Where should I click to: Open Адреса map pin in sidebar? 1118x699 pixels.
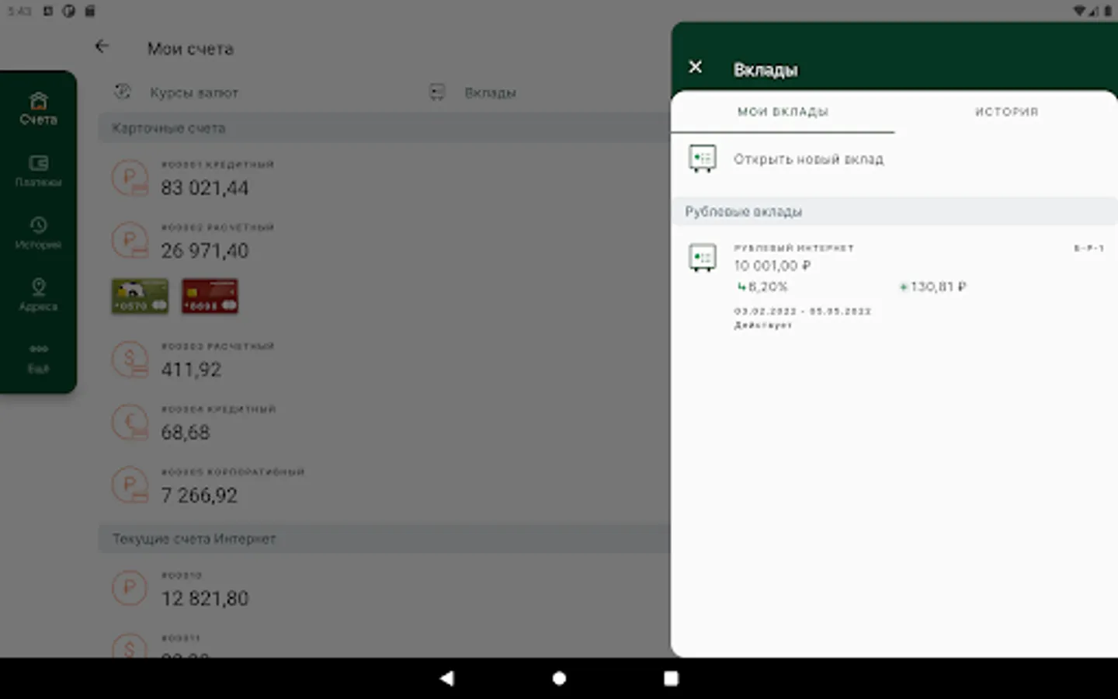(x=38, y=295)
